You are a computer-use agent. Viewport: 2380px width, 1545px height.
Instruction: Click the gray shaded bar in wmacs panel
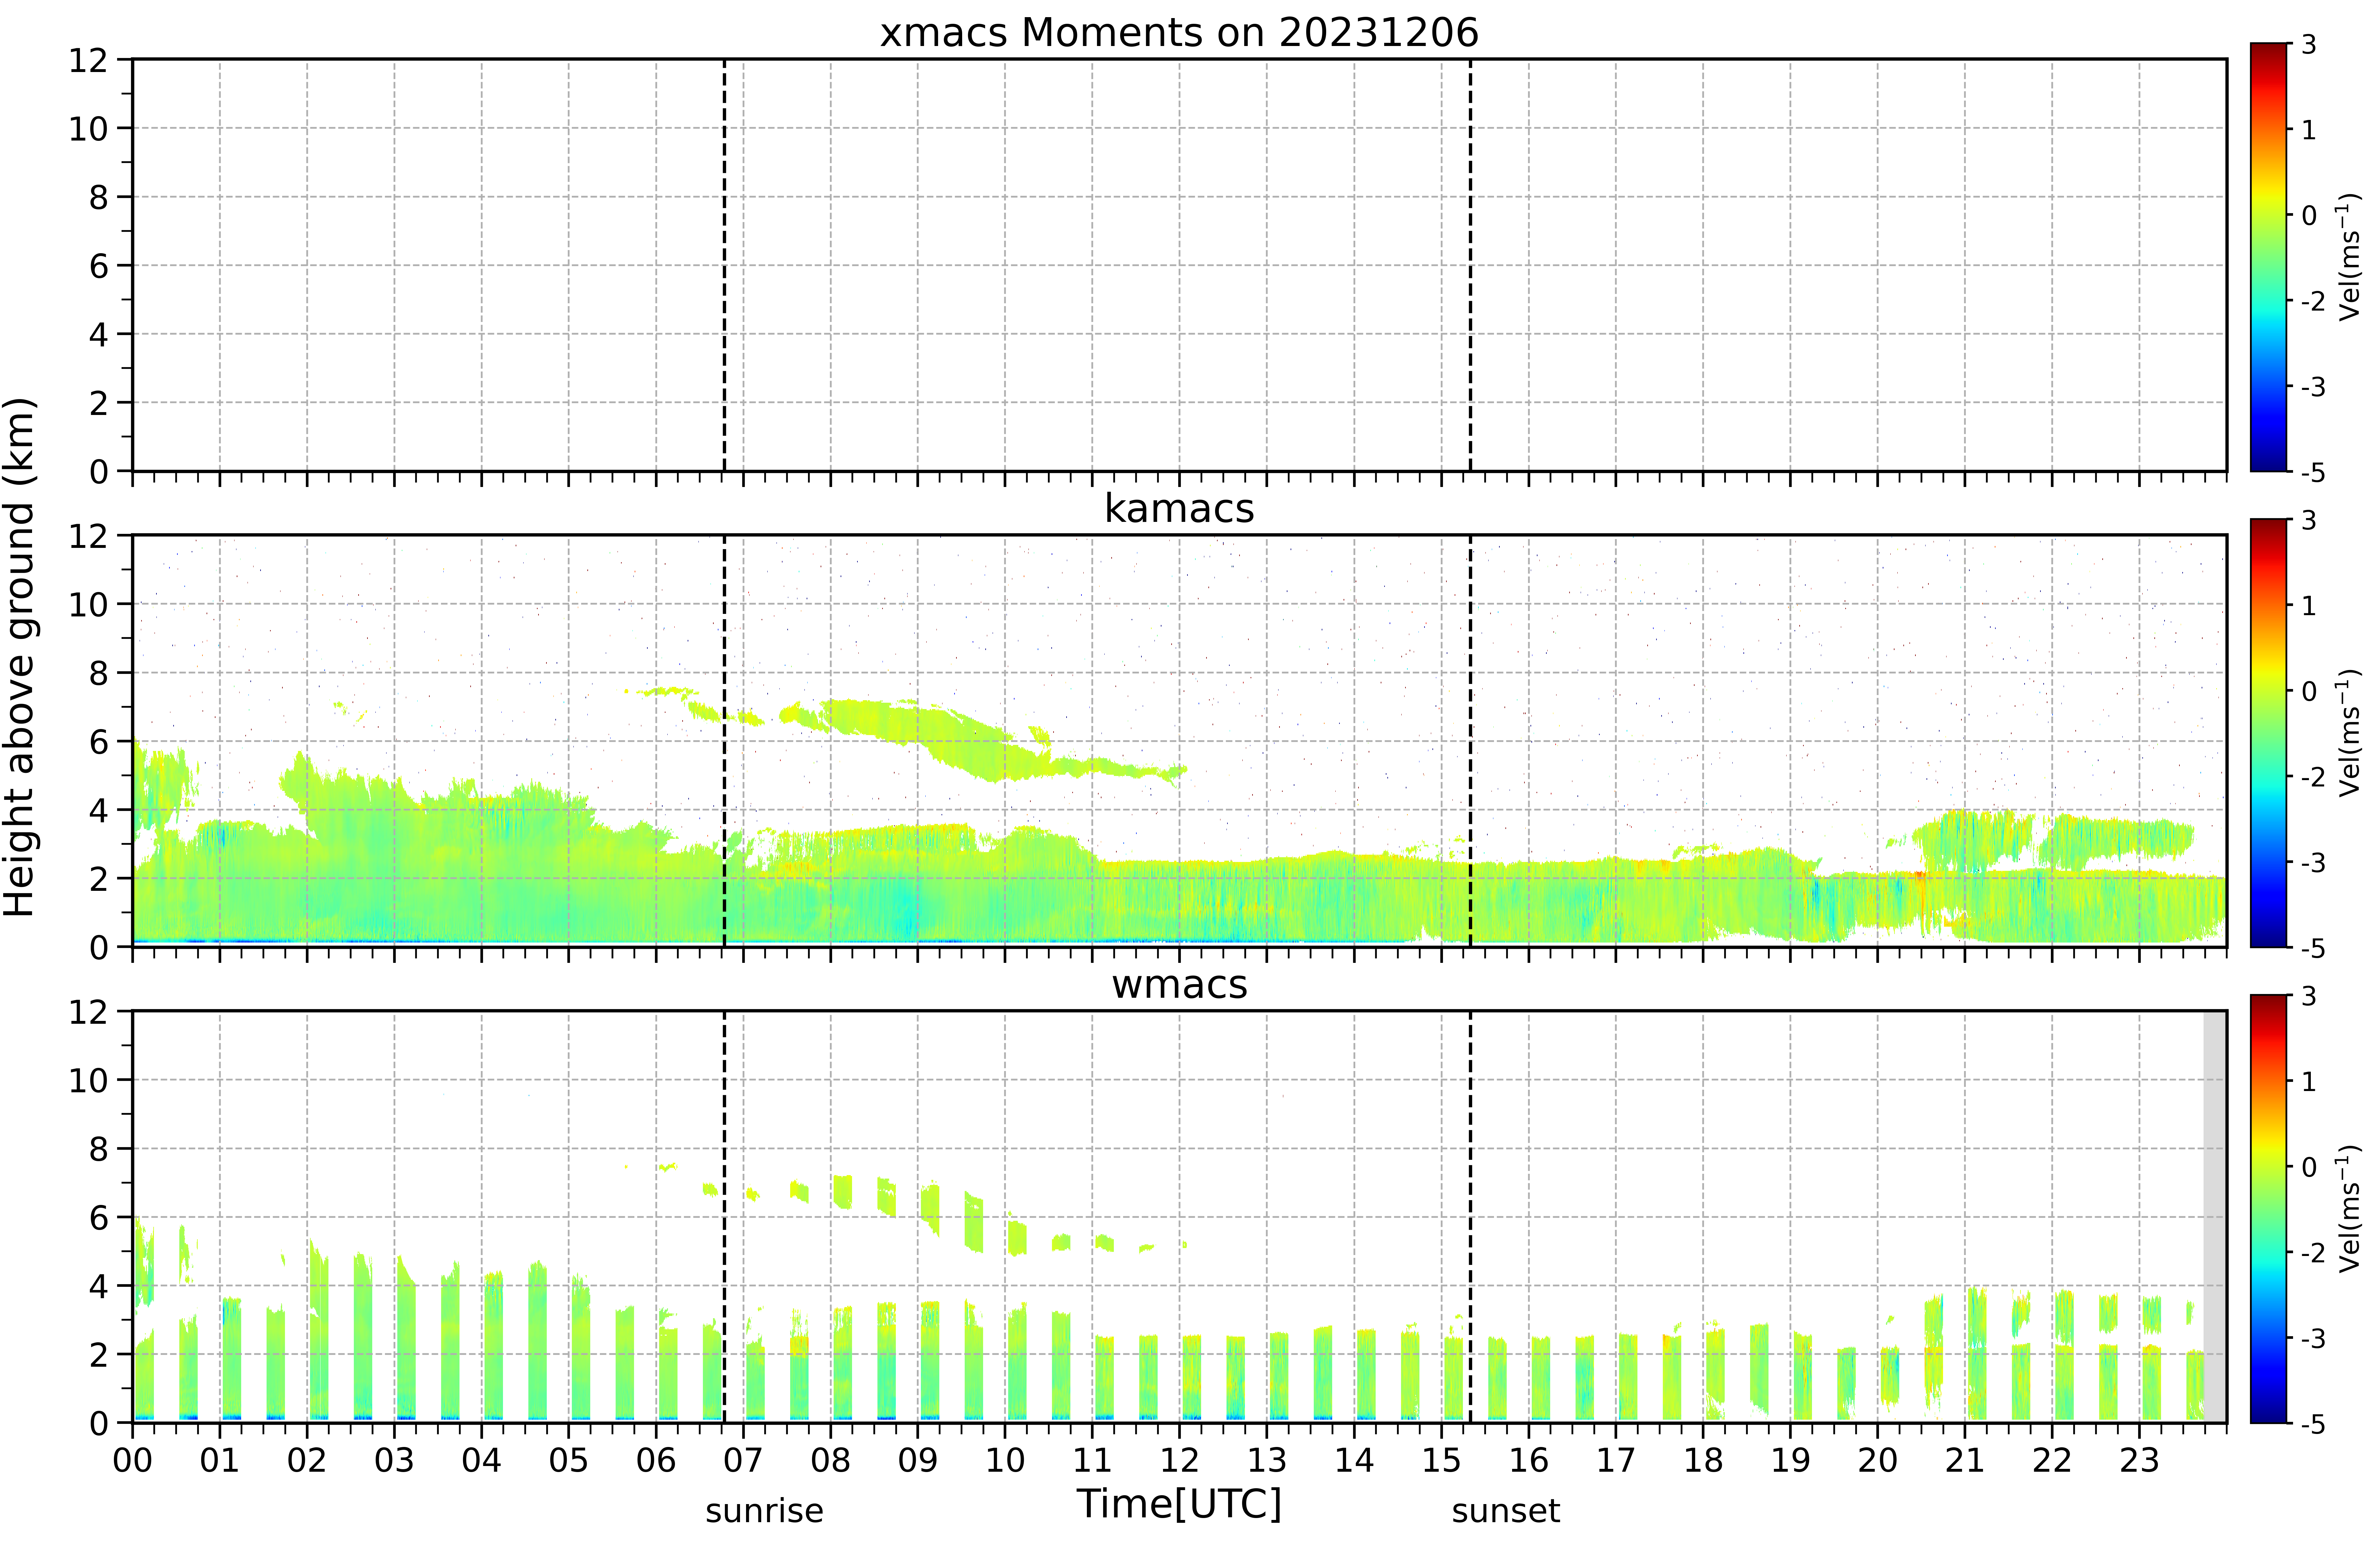(2215, 1217)
